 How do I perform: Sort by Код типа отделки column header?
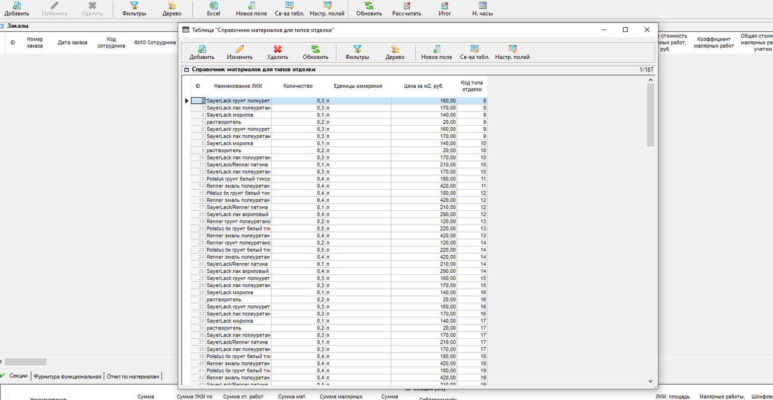[x=472, y=86]
